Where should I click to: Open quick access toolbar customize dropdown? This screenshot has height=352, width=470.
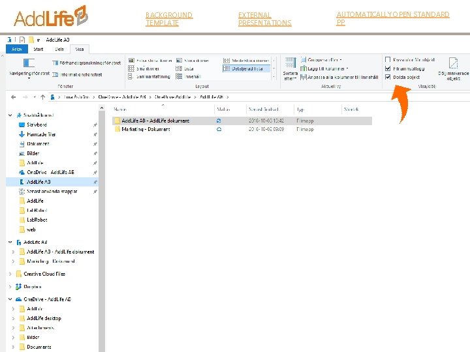pyautogui.click(x=39, y=40)
